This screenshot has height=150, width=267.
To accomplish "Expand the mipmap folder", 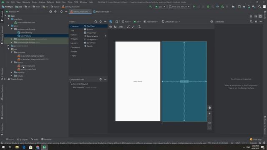I will (x=12, y=72).
